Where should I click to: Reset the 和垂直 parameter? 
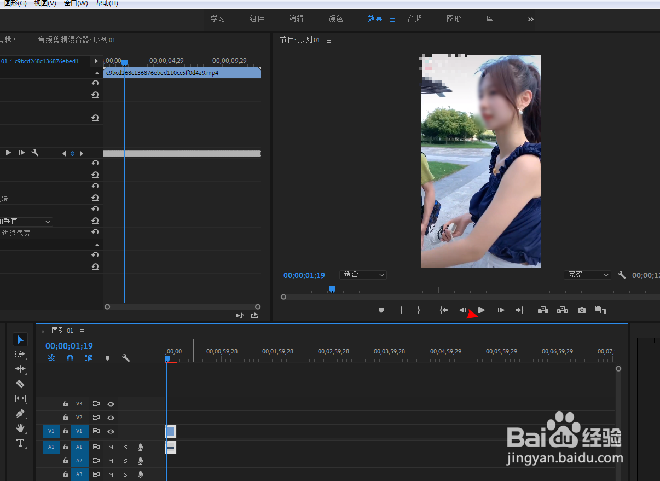pyautogui.click(x=95, y=221)
